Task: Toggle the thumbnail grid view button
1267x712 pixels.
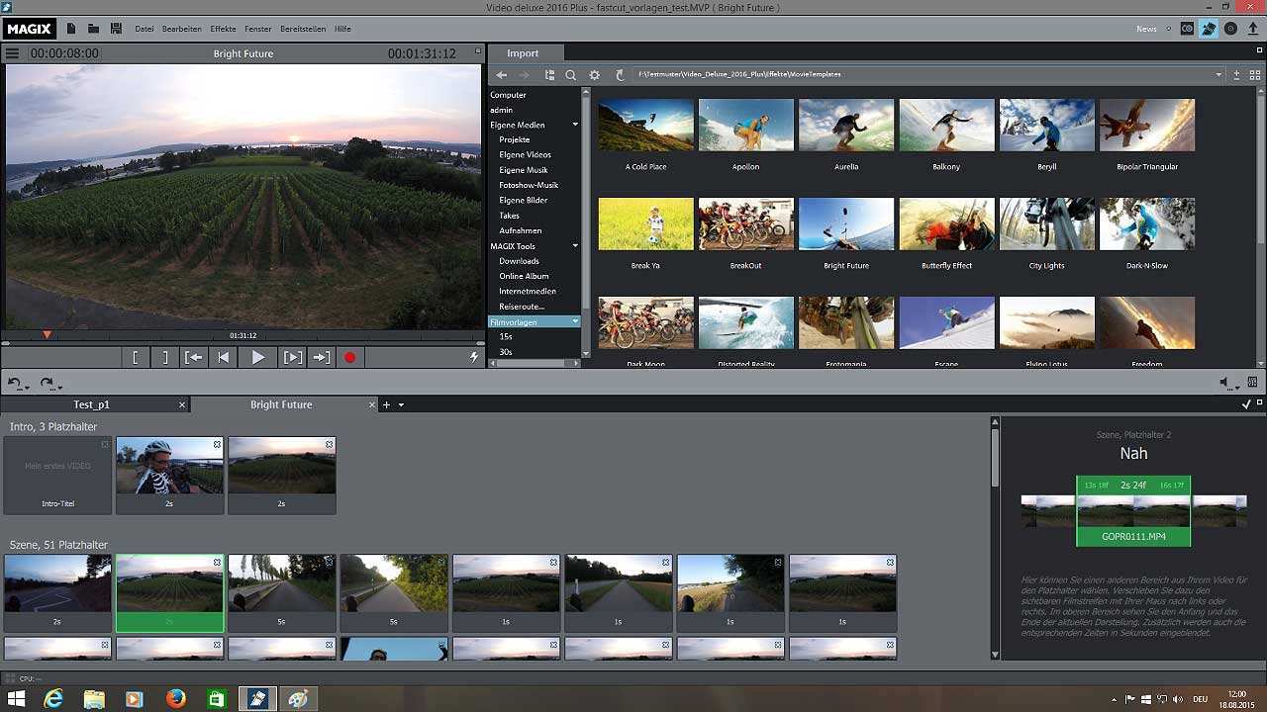Action: pos(1255,75)
